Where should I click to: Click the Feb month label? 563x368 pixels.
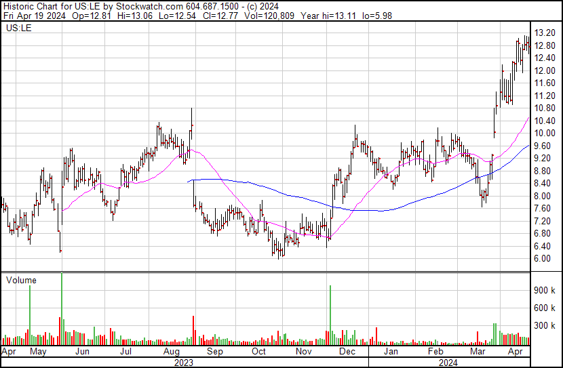436,351
